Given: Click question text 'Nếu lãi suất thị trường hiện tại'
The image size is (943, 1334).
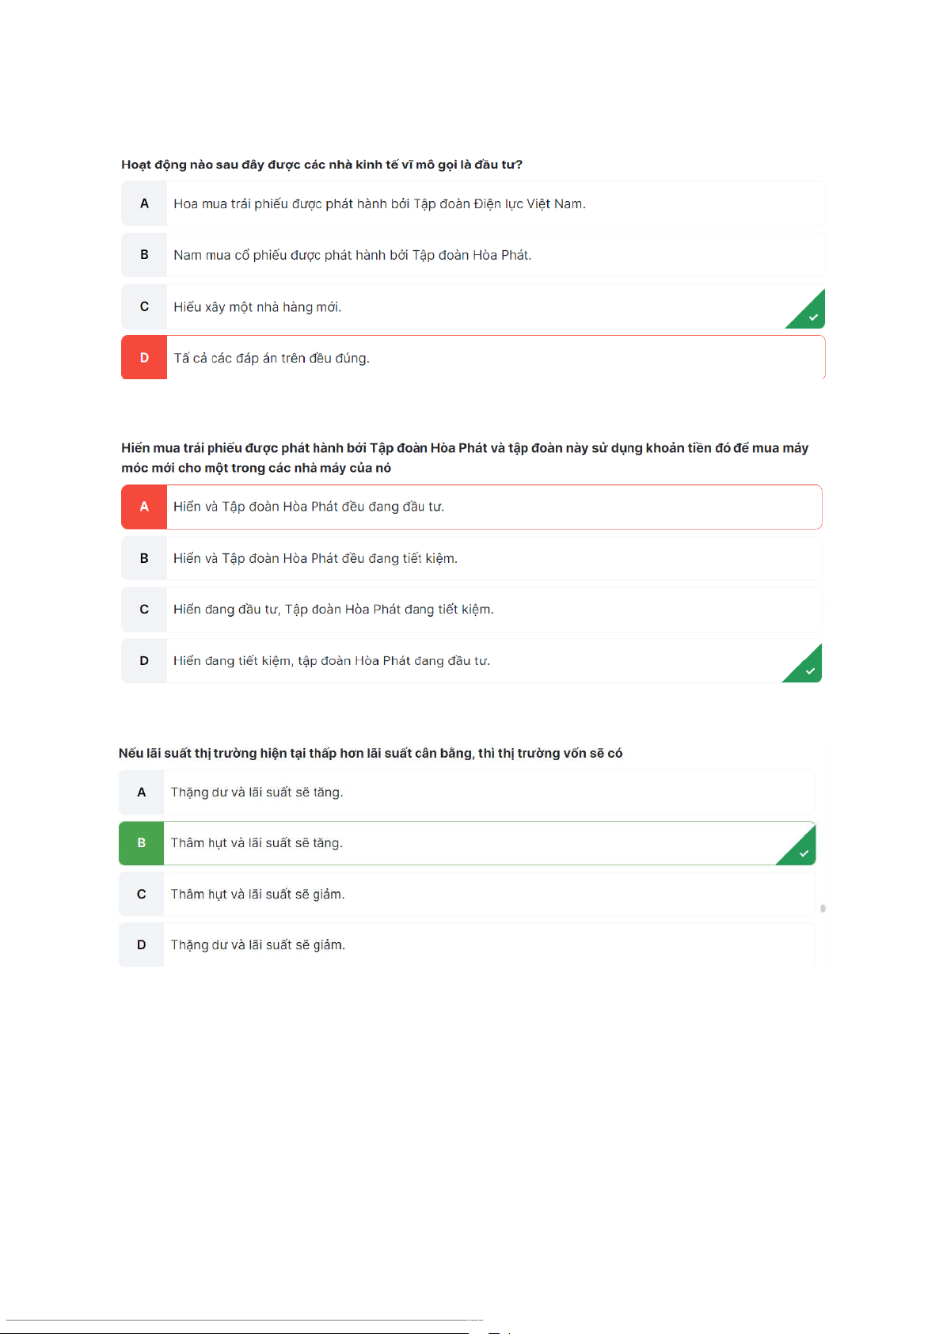Looking at the screenshot, I should tap(370, 754).
